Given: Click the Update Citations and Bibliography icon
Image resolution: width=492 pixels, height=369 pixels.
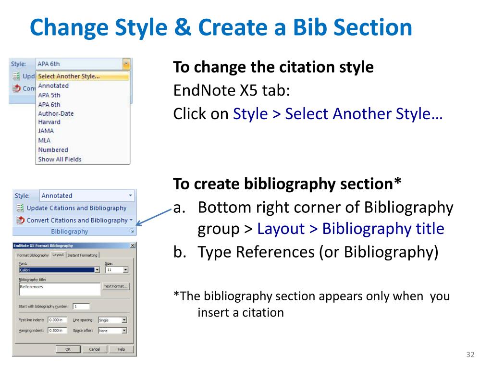Looking at the screenshot, I should 20,208.
